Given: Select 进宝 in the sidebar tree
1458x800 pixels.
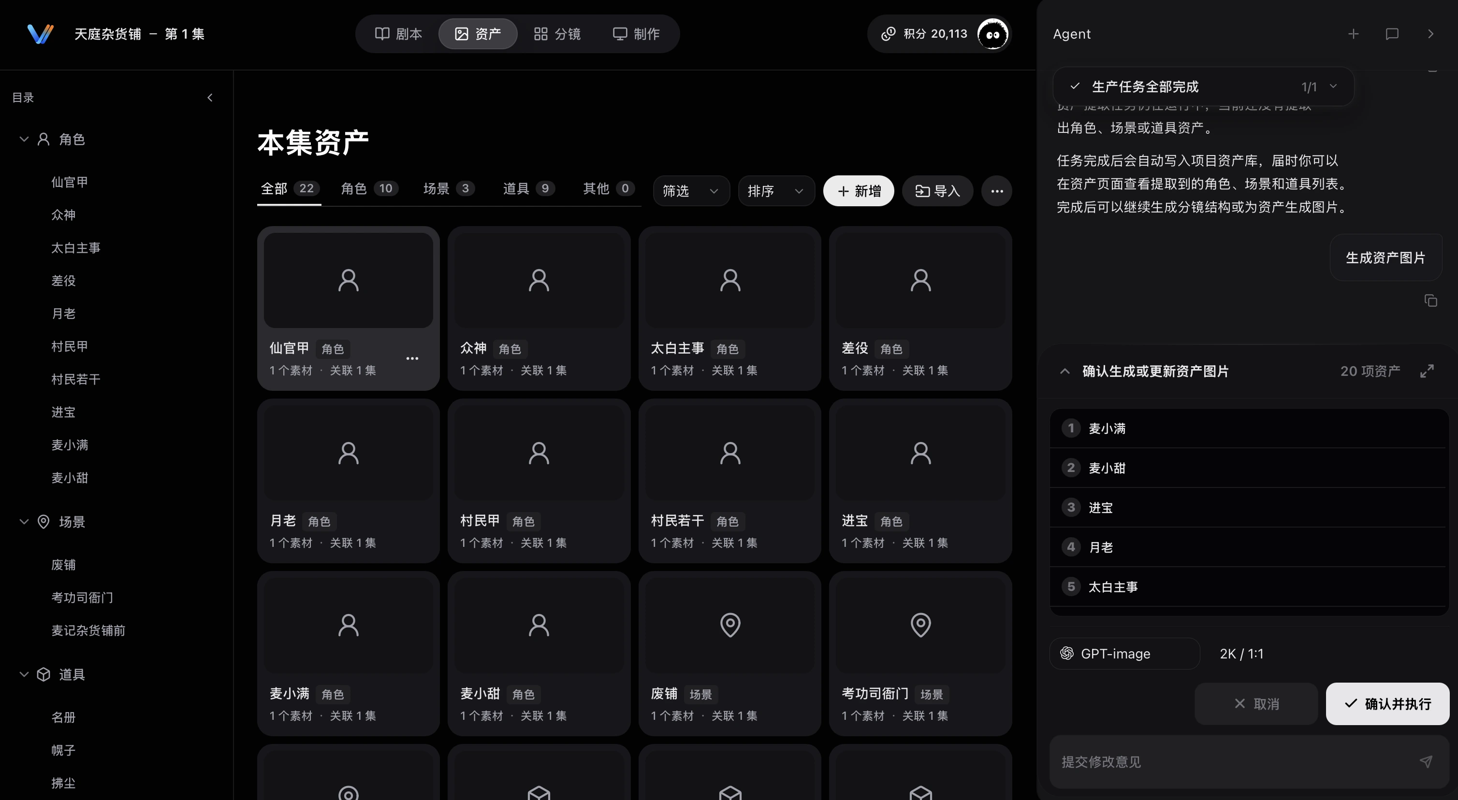Looking at the screenshot, I should 63,412.
